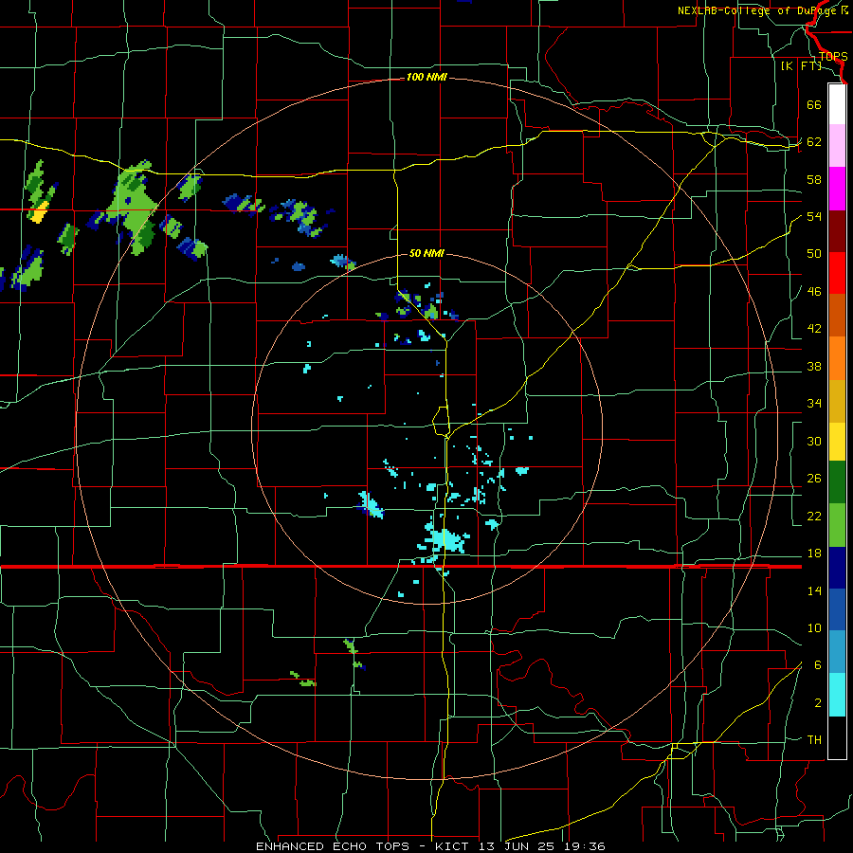This screenshot has width=853, height=853.
Task: Click the legend value "66"
Action: tap(814, 104)
